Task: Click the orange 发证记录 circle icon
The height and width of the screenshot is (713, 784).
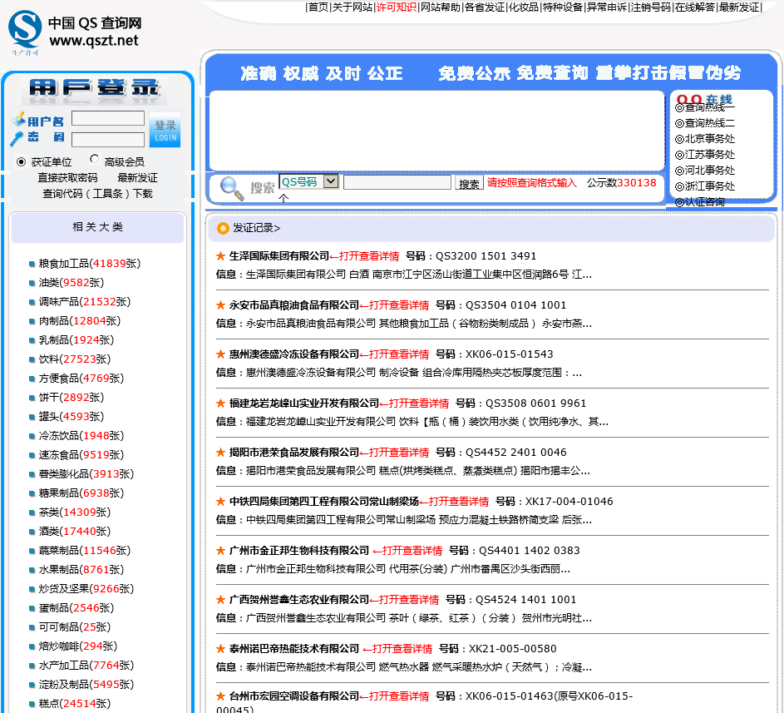Action: (x=223, y=228)
